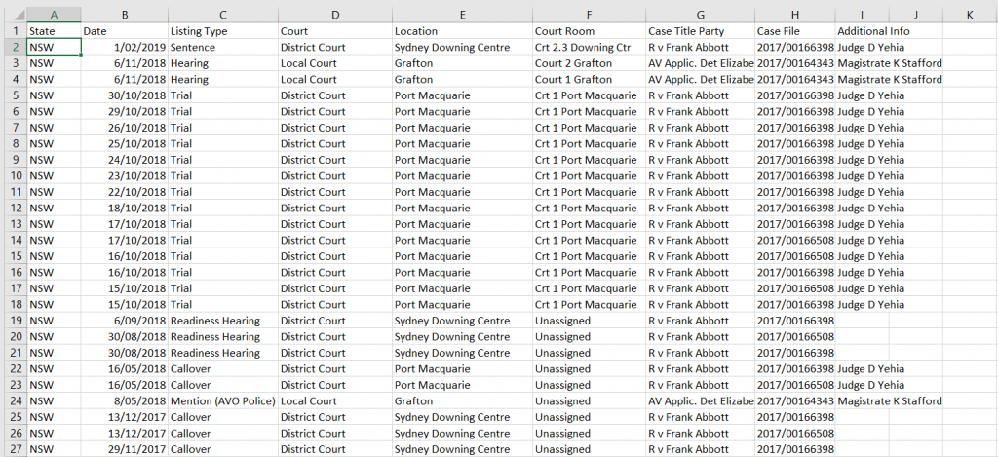
Task: Click the 'Court Room' header cell
Action: 588,31
